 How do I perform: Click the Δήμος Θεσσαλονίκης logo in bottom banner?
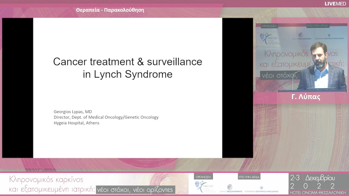230,188
